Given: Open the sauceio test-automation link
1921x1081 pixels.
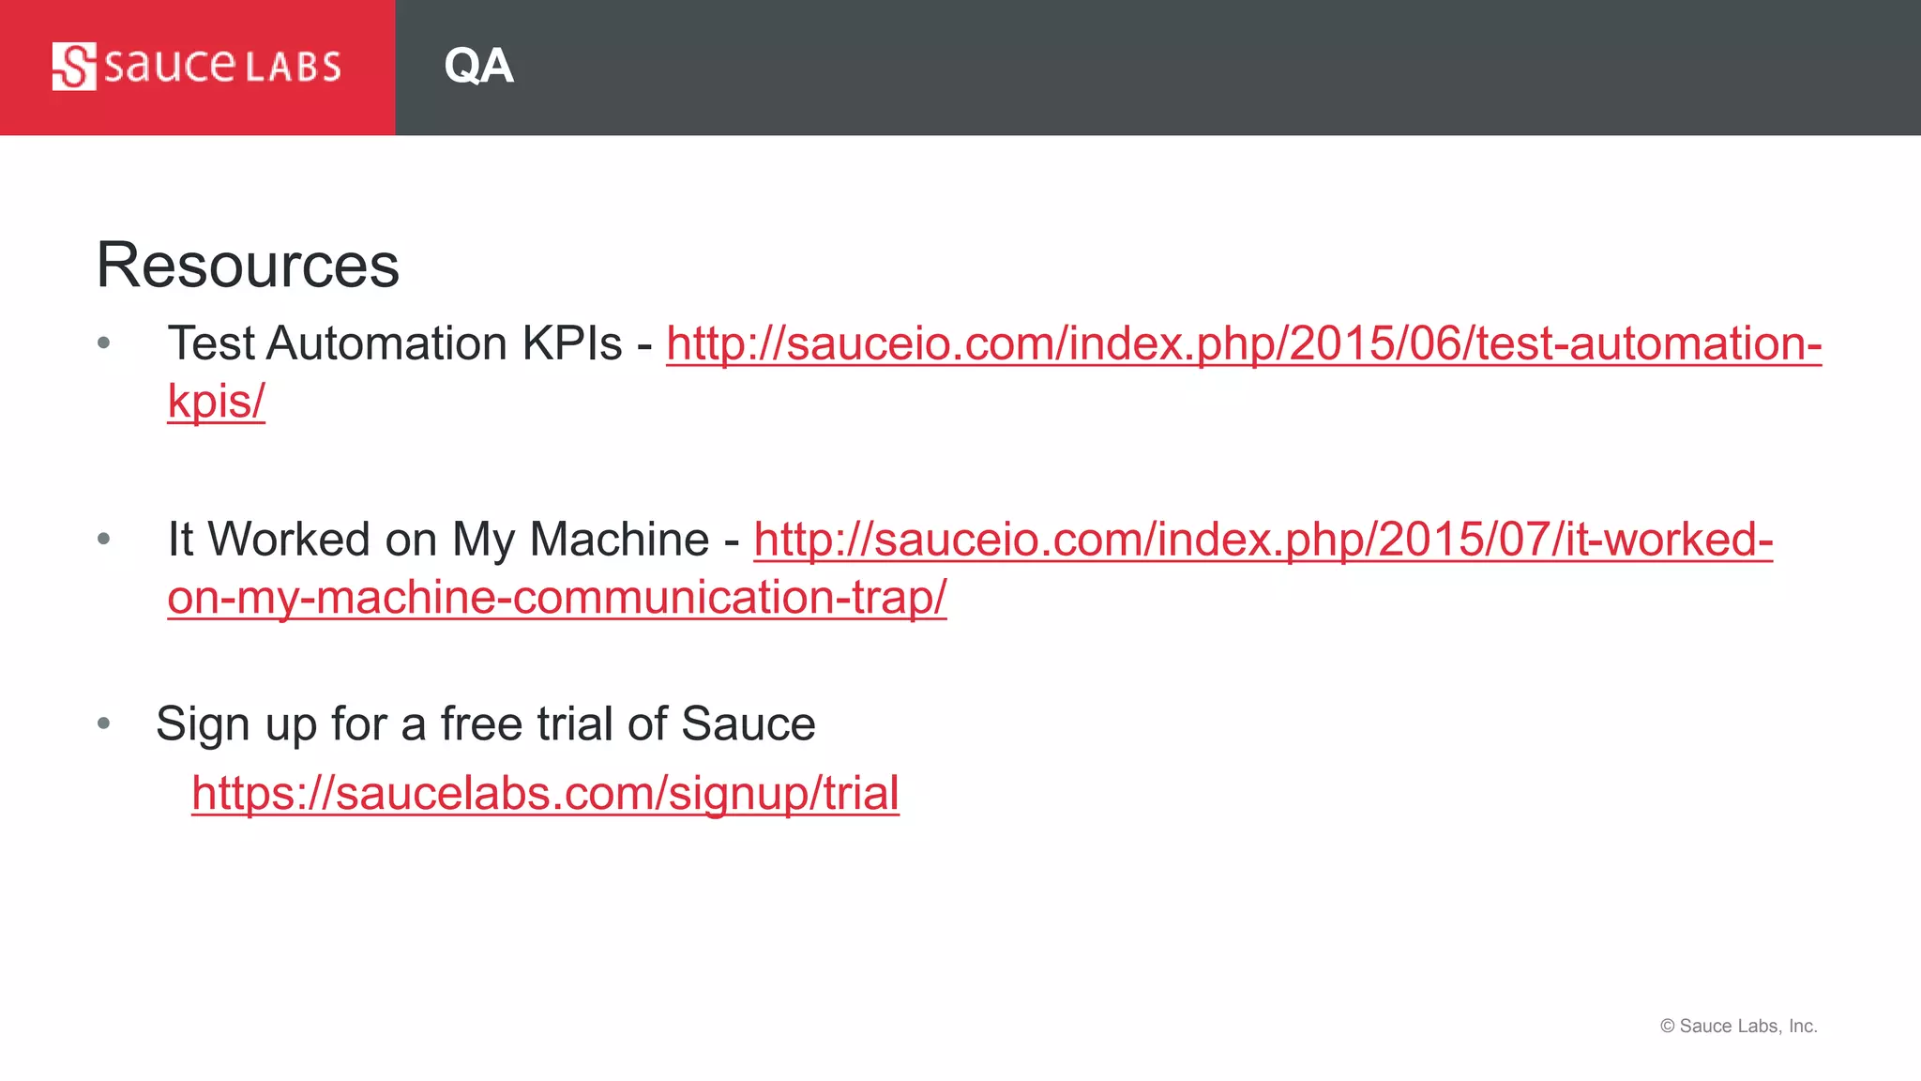Looking at the screenshot, I should 1243,343.
